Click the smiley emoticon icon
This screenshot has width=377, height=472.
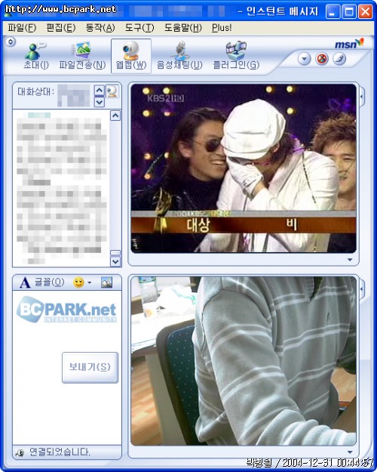pos(78,282)
